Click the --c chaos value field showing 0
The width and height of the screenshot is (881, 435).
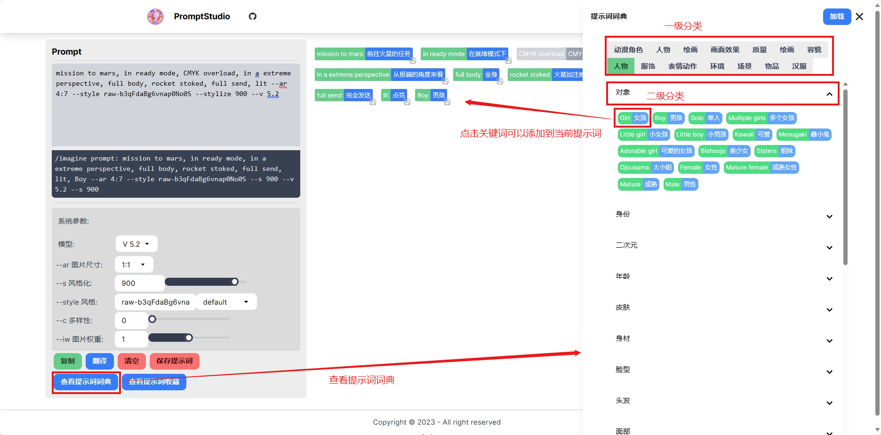coord(131,320)
